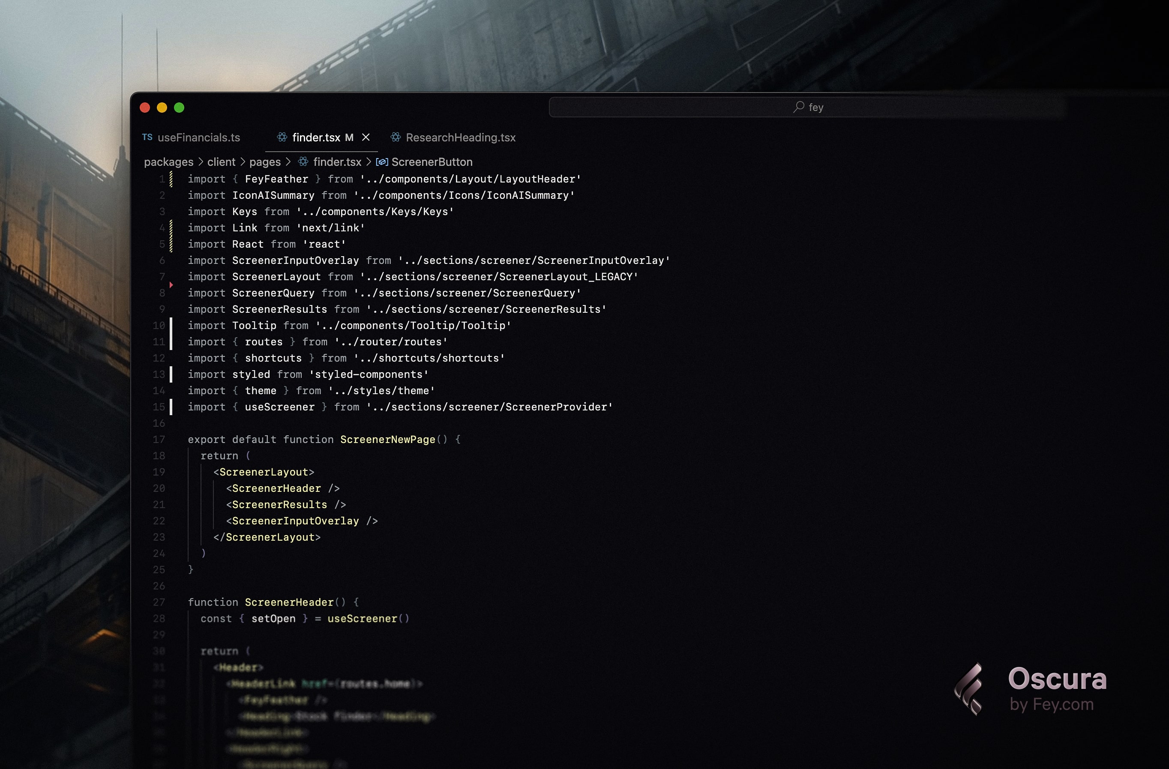Viewport: 1169px width, 769px height.
Task: Expand chevron between client and pages
Action: click(243, 162)
